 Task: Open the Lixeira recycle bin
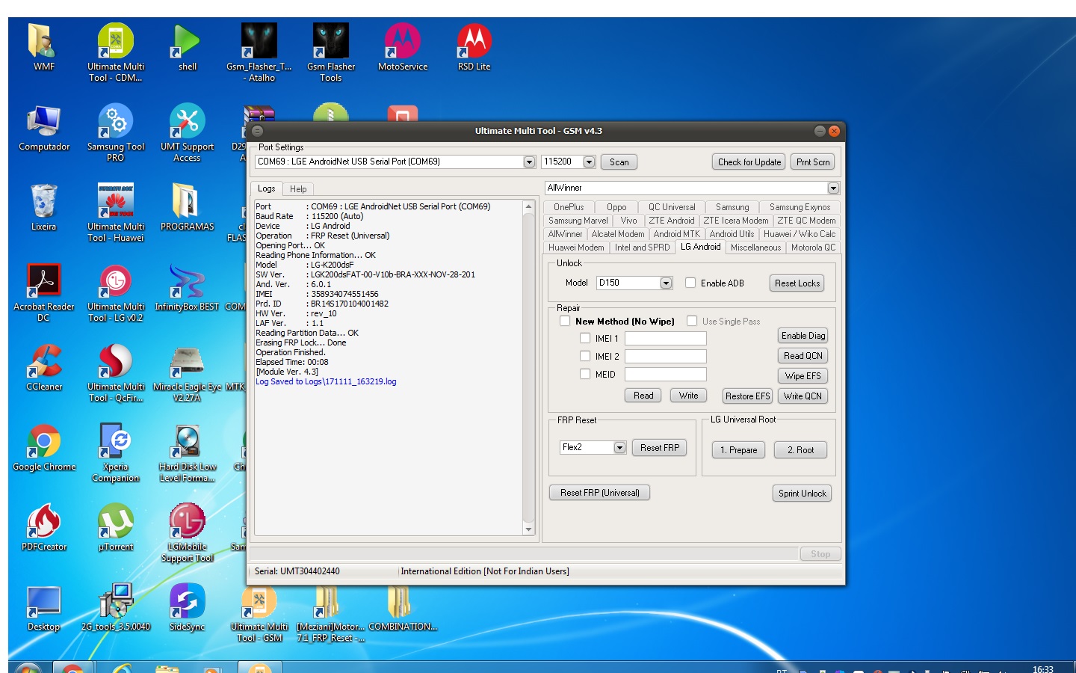click(x=43, y=208)
